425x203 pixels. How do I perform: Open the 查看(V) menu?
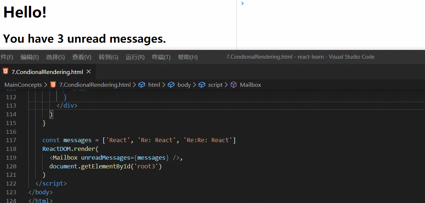(x=82, y=57)
